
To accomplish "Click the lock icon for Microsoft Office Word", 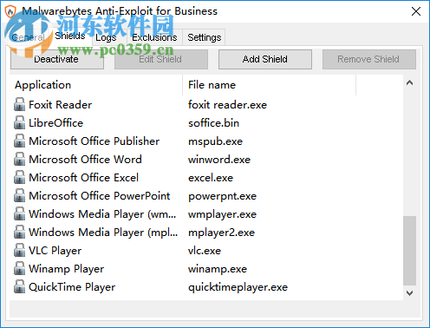I will pyautogui.click(x=19, y=159).
